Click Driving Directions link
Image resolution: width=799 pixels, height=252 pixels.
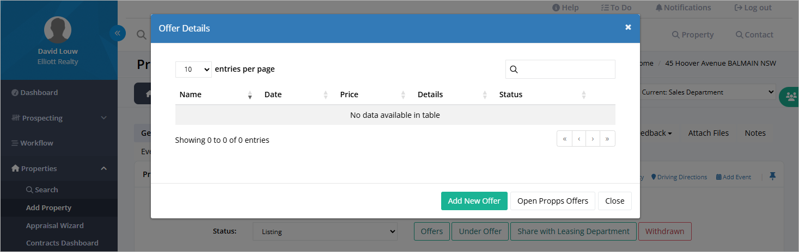(x=679, y=177)
